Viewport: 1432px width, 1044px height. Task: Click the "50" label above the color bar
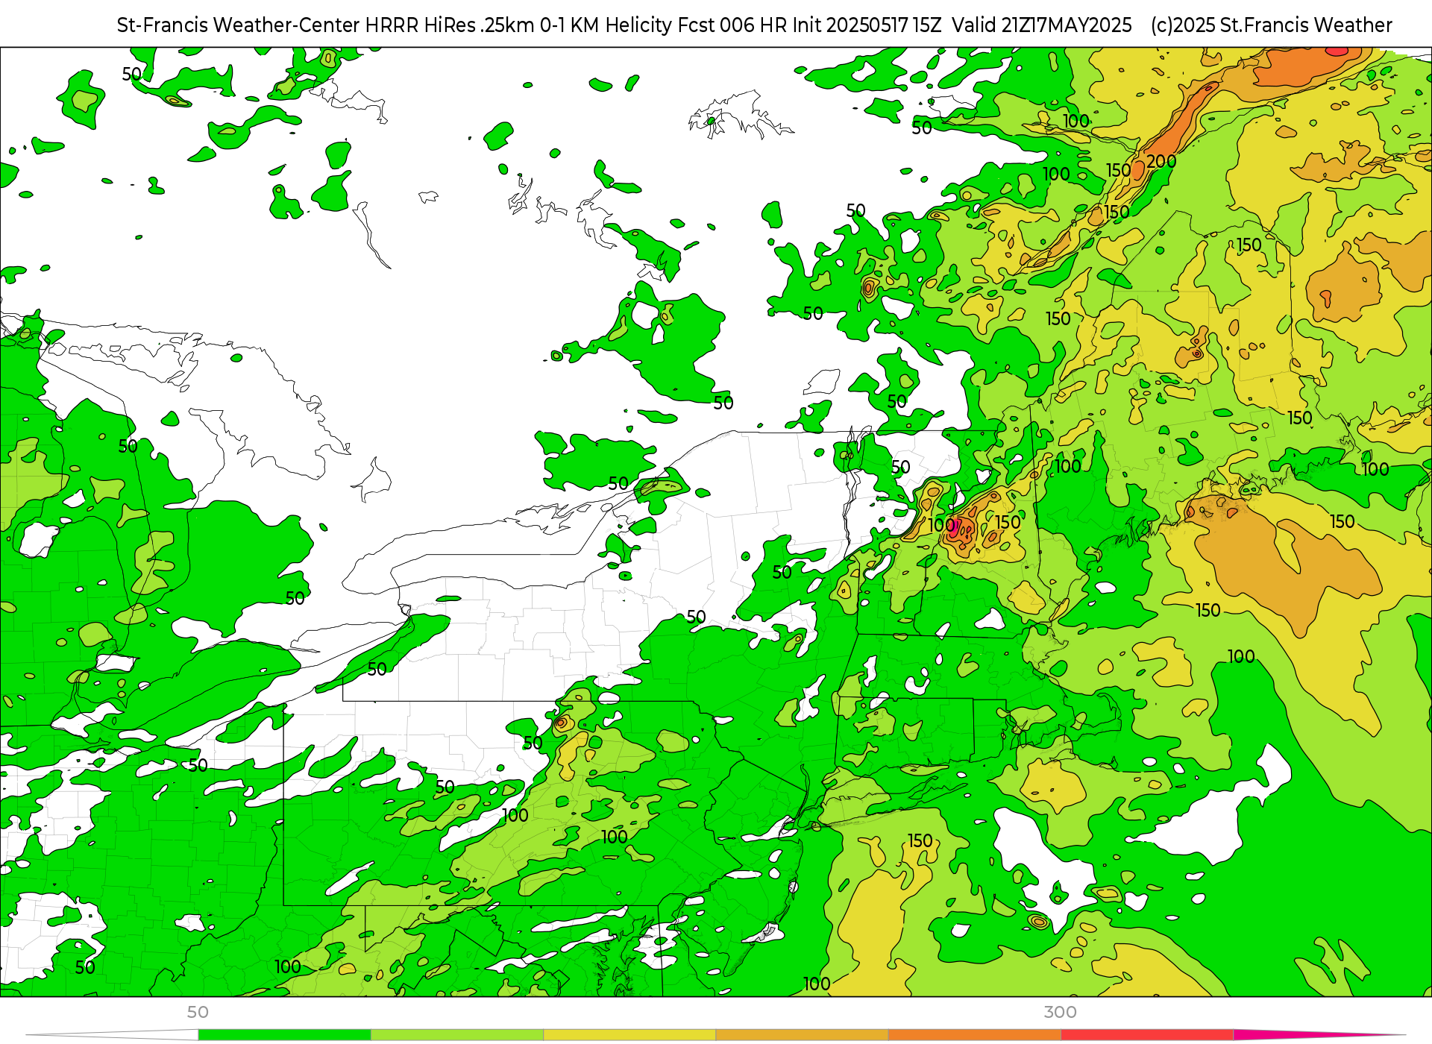point(198,1012)
